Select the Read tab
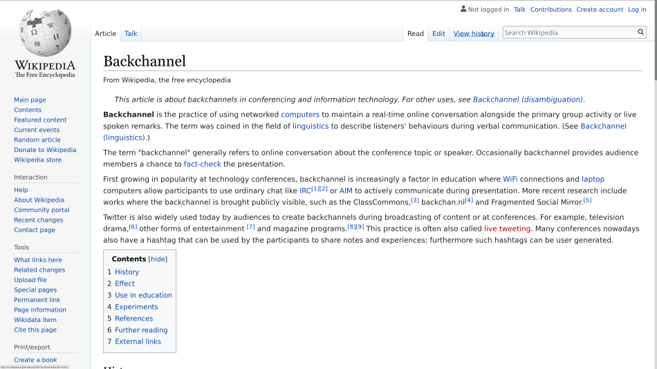 coord(416,33)
